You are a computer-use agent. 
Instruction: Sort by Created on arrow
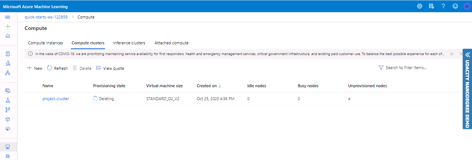coord(220,86)
